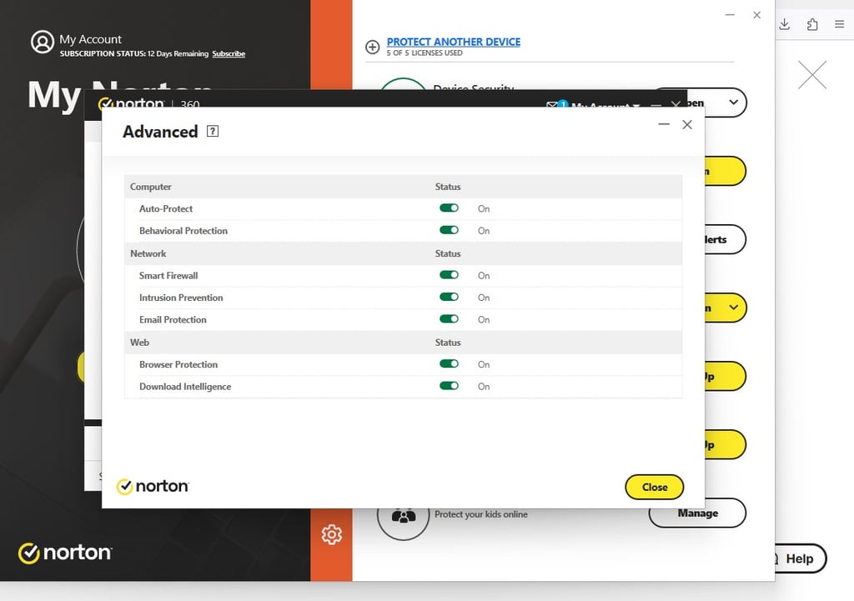Toggle Intrusion Prevention switch

449,297
